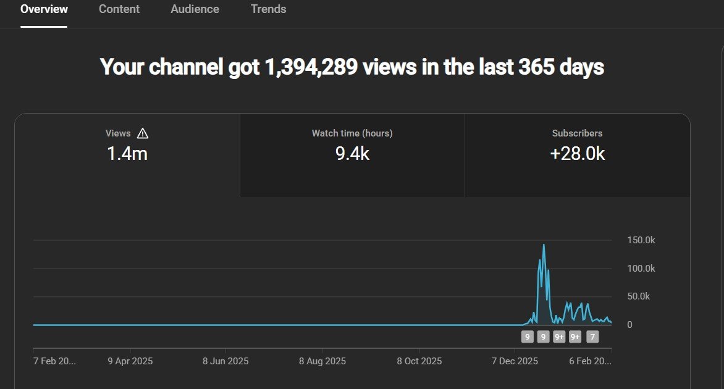724x389 pixels.
Task: Click the 8 Aug 2025 axis label
Action: pos(322,361)
